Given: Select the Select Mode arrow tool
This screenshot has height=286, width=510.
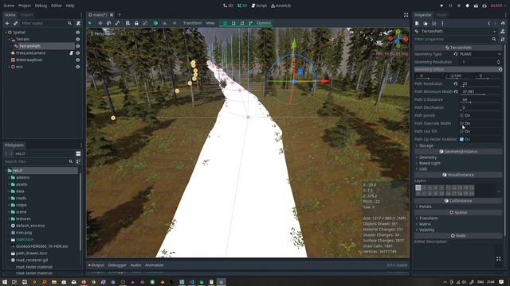Looking at the screenshot, I should click(x=90, y=23).
